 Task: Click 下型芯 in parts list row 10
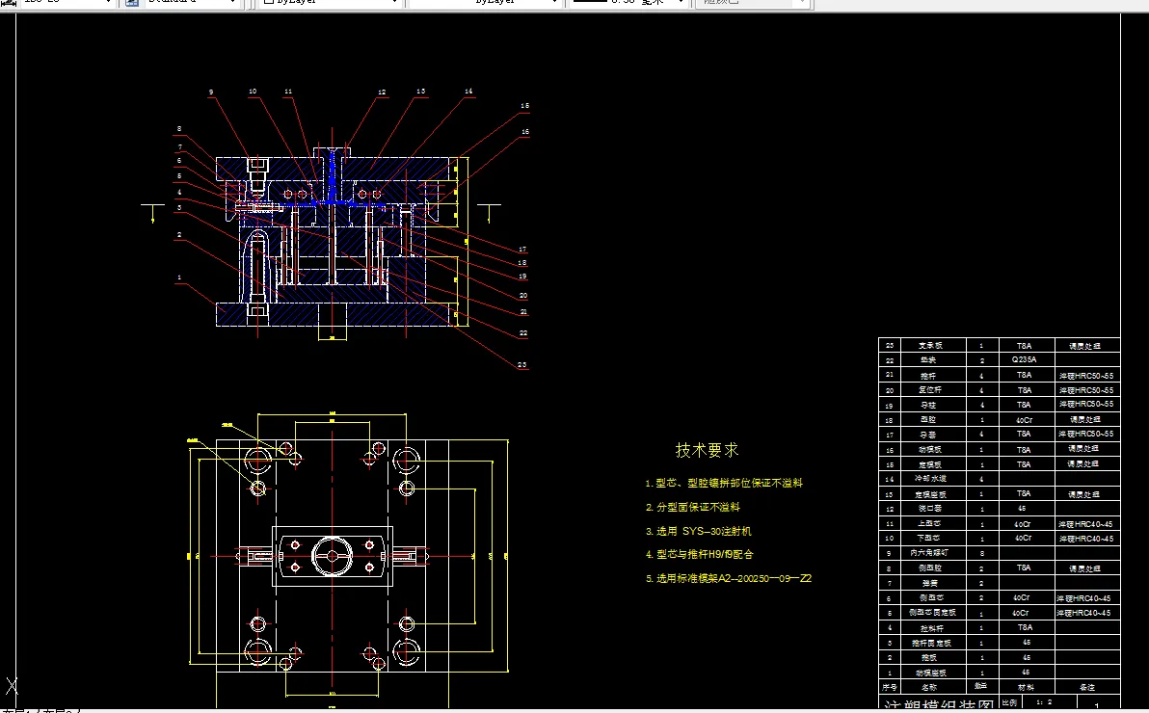(x=930, y=538)
